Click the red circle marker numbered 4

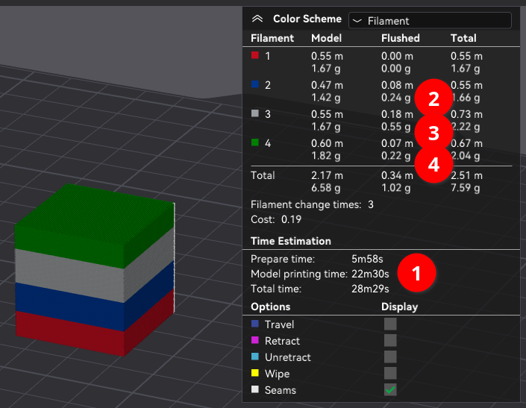(433, 163)
